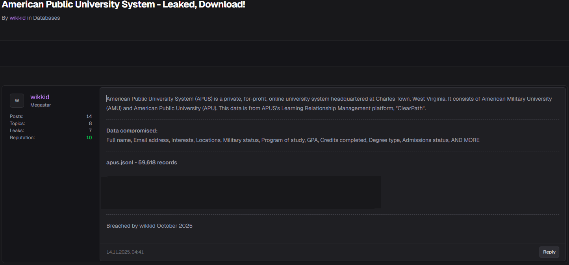Go to the Databases category link
This screenshot has width=569, height=265.
46,18
